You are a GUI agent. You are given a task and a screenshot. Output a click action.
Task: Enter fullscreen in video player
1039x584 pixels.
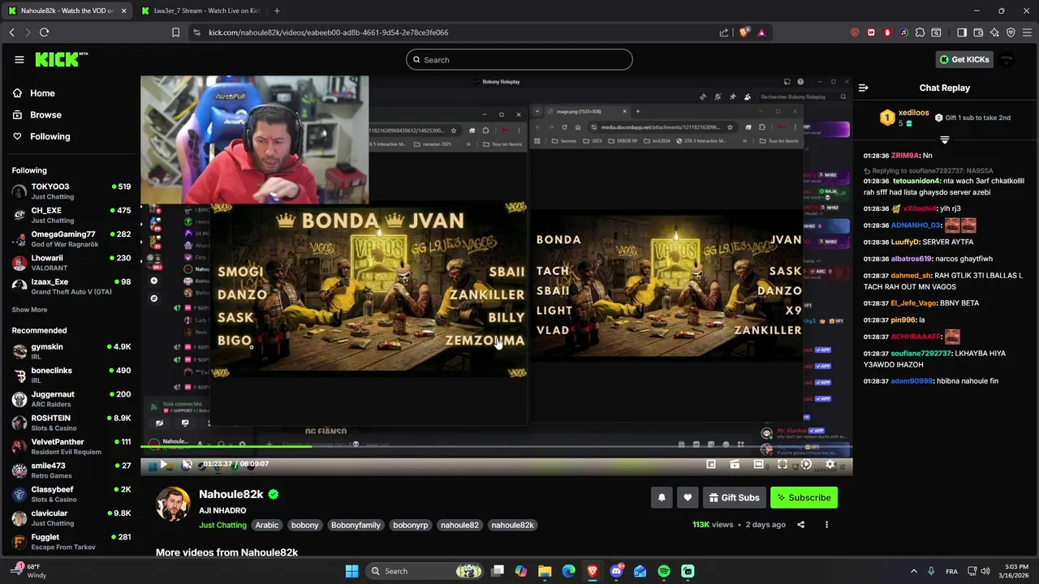[x=782, y=465]
